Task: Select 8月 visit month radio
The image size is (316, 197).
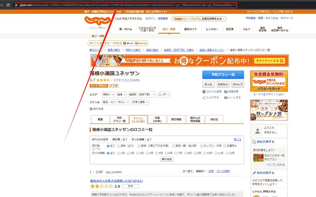Action: click(185, 153)
